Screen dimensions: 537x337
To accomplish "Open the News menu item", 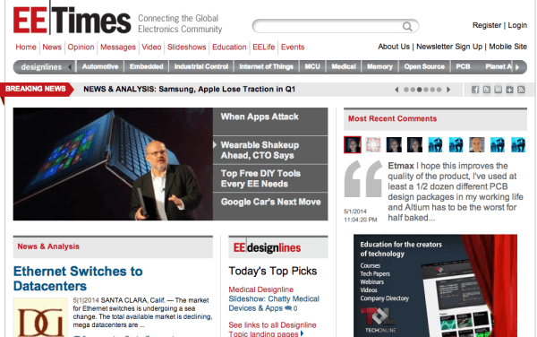I will (x=52, y=47).
